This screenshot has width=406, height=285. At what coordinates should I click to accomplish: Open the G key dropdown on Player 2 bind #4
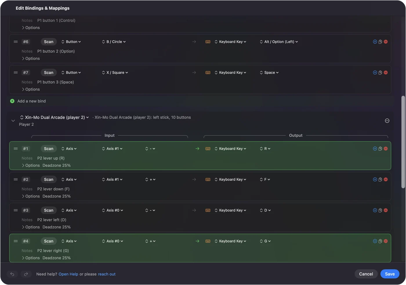point(265,241)
